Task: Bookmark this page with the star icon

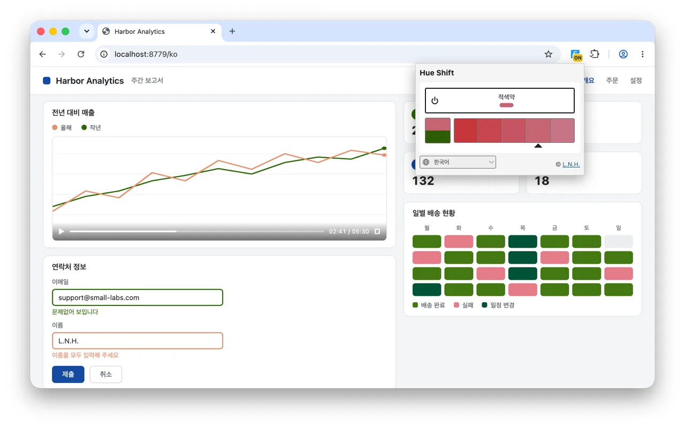Action: pyautogui.click(x=548, y=54)
